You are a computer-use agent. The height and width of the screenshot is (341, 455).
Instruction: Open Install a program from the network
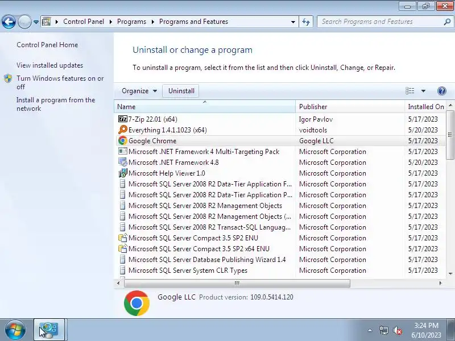(56, 104)
